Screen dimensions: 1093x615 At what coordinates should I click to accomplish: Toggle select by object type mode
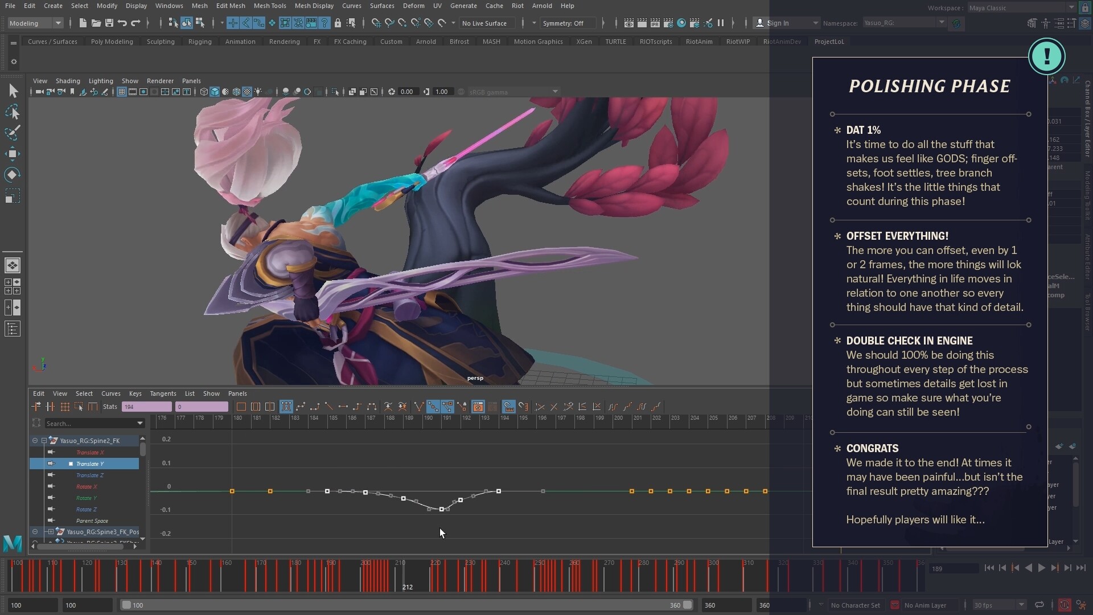[x=187, y=23]
